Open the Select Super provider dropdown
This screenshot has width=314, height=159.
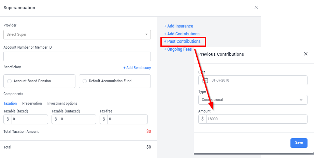click(x=77, y=34)
